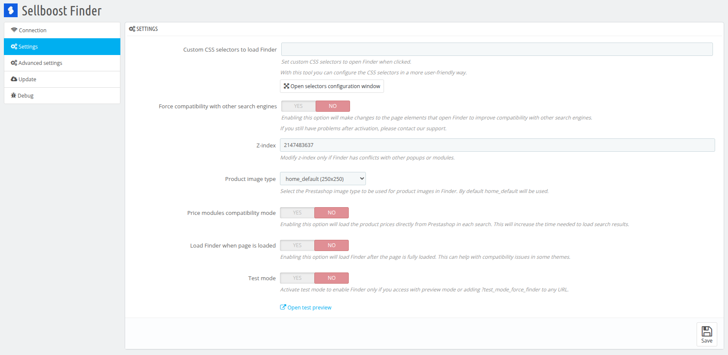
Task: Click the 'Force compatibility with other search engines' label
Action: [218, 106]
